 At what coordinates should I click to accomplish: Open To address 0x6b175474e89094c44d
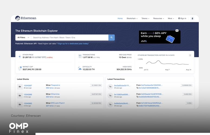150,106
